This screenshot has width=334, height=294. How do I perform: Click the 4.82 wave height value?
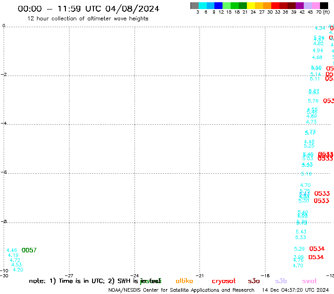[x=319, y=43]
